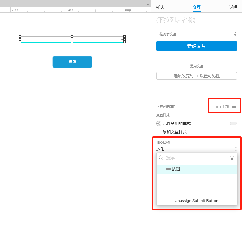Image resolution: width=242 pixels, height=228 pixels.
Task: Switch to the 样式 tab
Action: pyautogui.click(x=160, y=7)
